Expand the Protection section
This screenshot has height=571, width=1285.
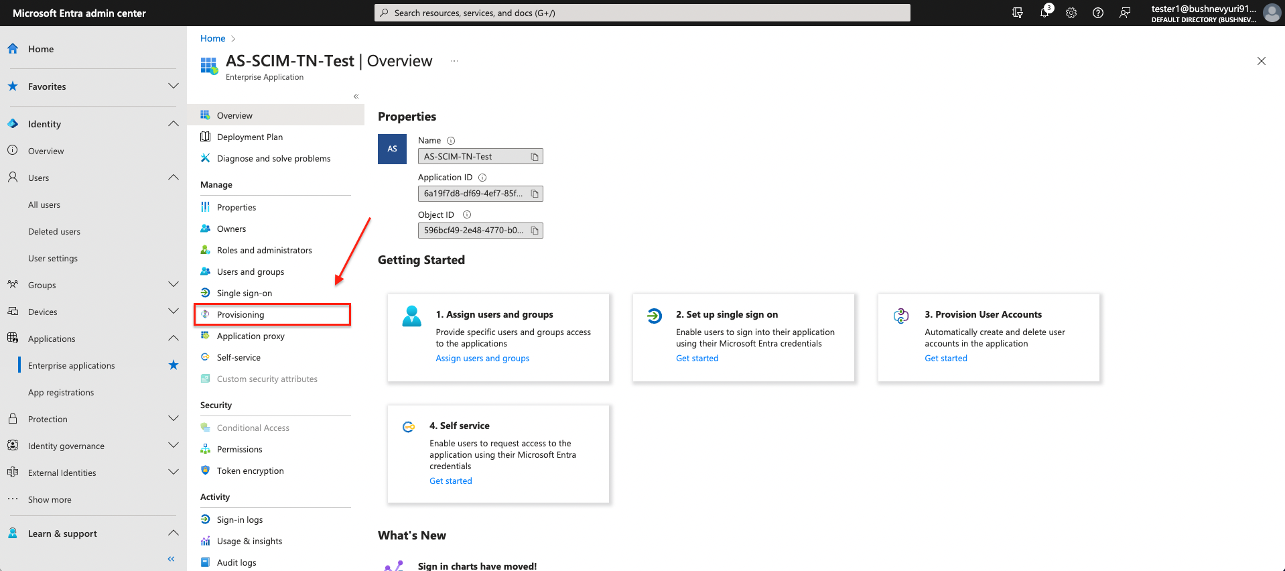point(174,418)
